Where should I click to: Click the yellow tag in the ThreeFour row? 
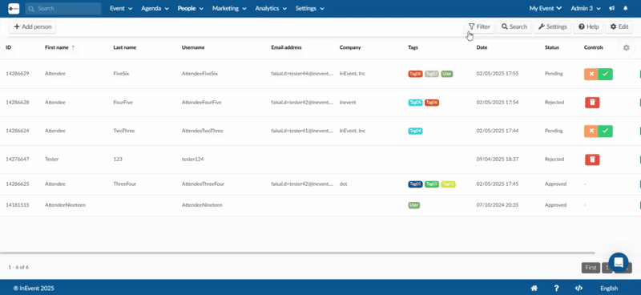click(x=448, y=184)
